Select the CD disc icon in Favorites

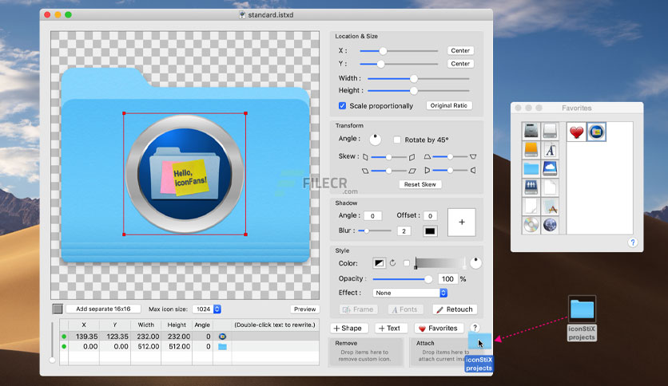click(531, 225)
